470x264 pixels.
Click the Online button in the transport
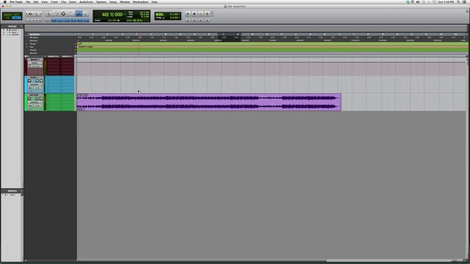[x=188, y=14]
